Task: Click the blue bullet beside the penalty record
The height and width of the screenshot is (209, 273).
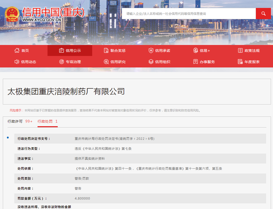Action: (8, 138)
